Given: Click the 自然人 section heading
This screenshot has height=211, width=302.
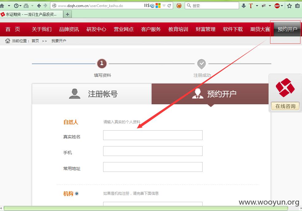Looking at the screenshot, I should coord(71,122).
